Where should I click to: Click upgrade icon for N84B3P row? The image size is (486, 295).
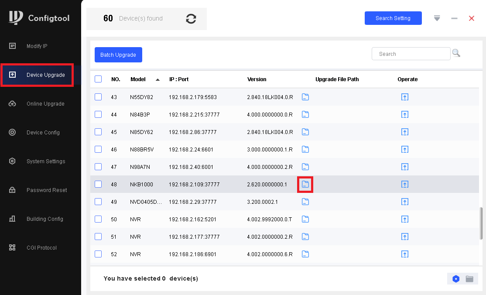coord(404,114)
